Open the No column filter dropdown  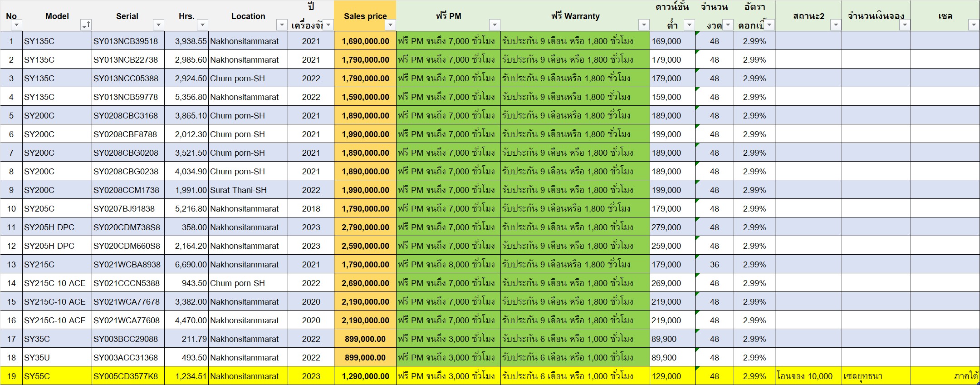coord(17,25)
